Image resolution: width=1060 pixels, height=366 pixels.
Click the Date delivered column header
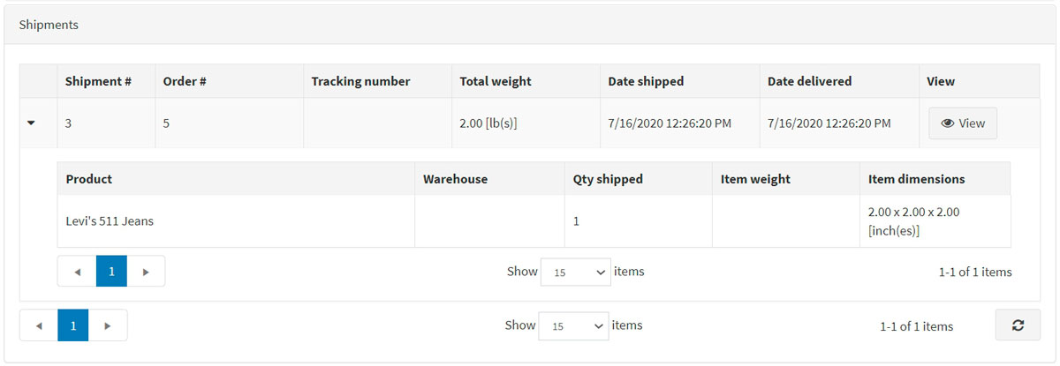(x=809, y=81)
